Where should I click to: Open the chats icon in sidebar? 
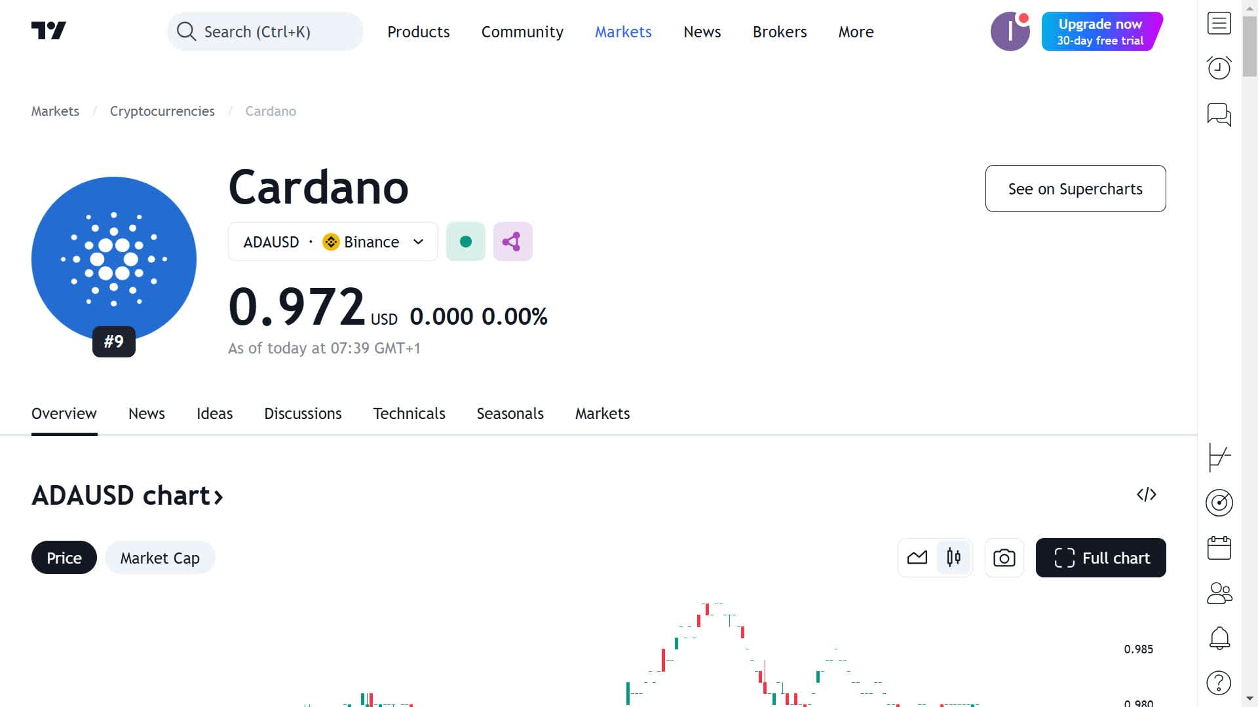(x=1219, y=115)
